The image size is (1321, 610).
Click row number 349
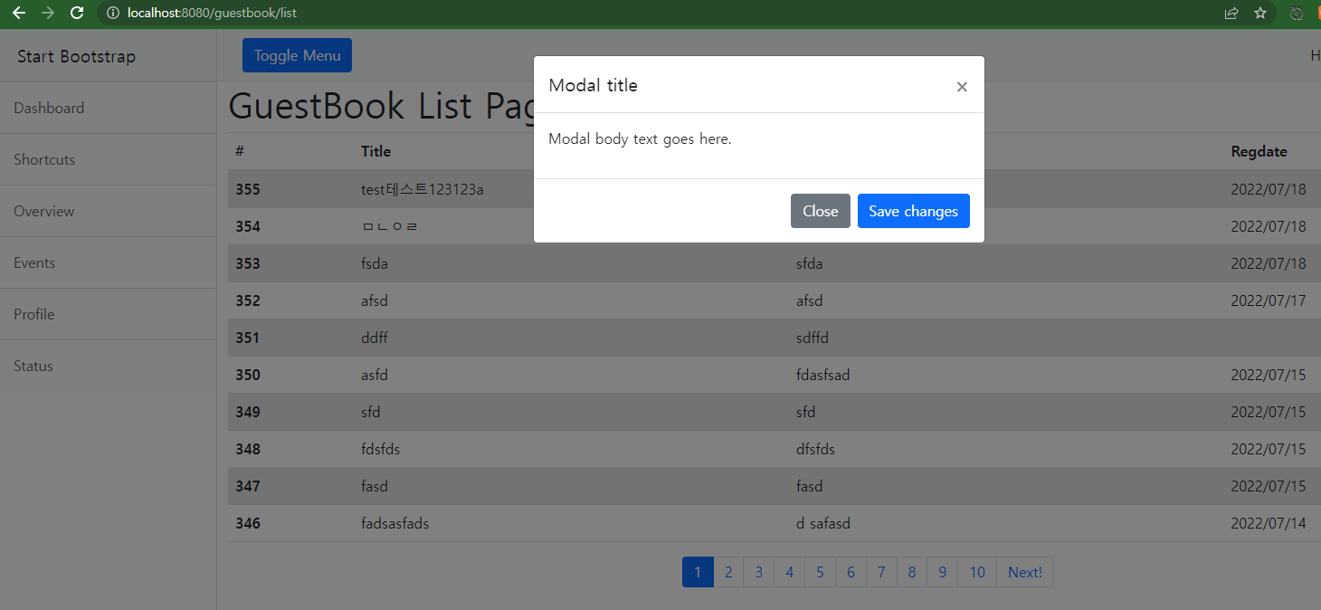pyautogui.click(x=248, y=412)
